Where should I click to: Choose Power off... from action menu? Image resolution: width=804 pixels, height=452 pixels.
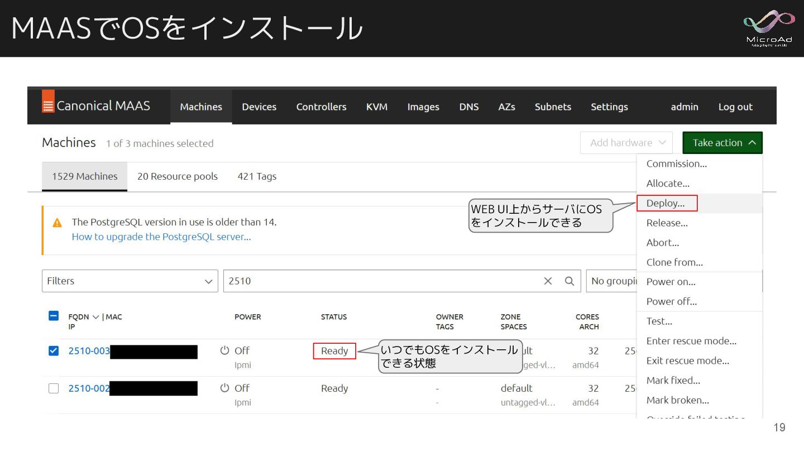click(699, 301)
